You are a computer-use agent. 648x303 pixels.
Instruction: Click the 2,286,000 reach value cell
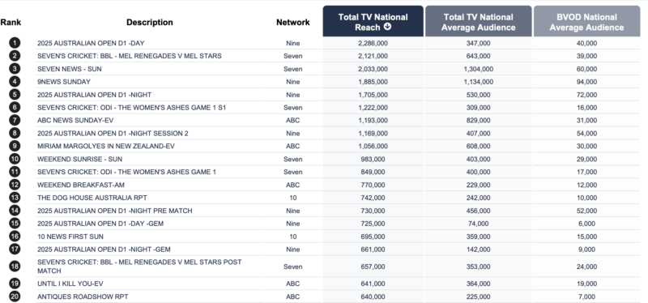(x=373, y=43)
